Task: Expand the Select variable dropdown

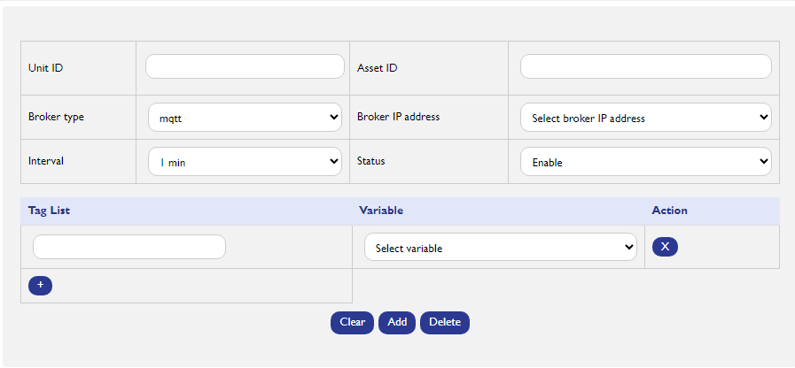Action: pyautogui.click(x=501, y=247)
